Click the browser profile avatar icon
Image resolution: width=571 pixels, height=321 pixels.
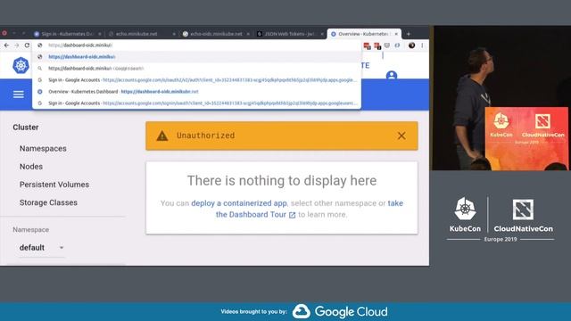tap(411, 45)
